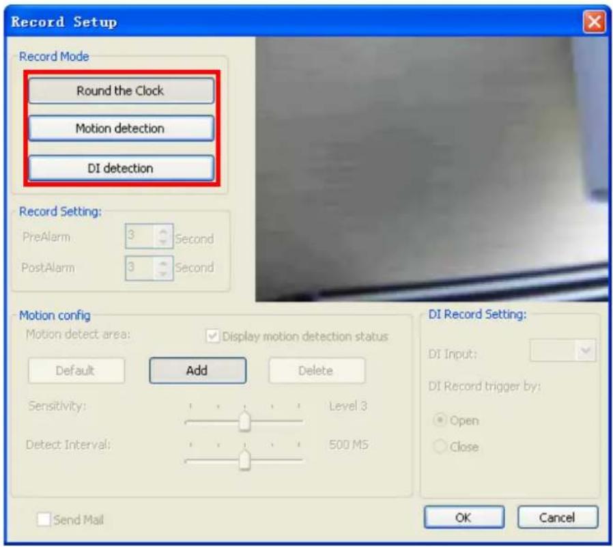Click the 500 MS interval value
This screenshot has width=613, height=547.
(x=349, y=445)
